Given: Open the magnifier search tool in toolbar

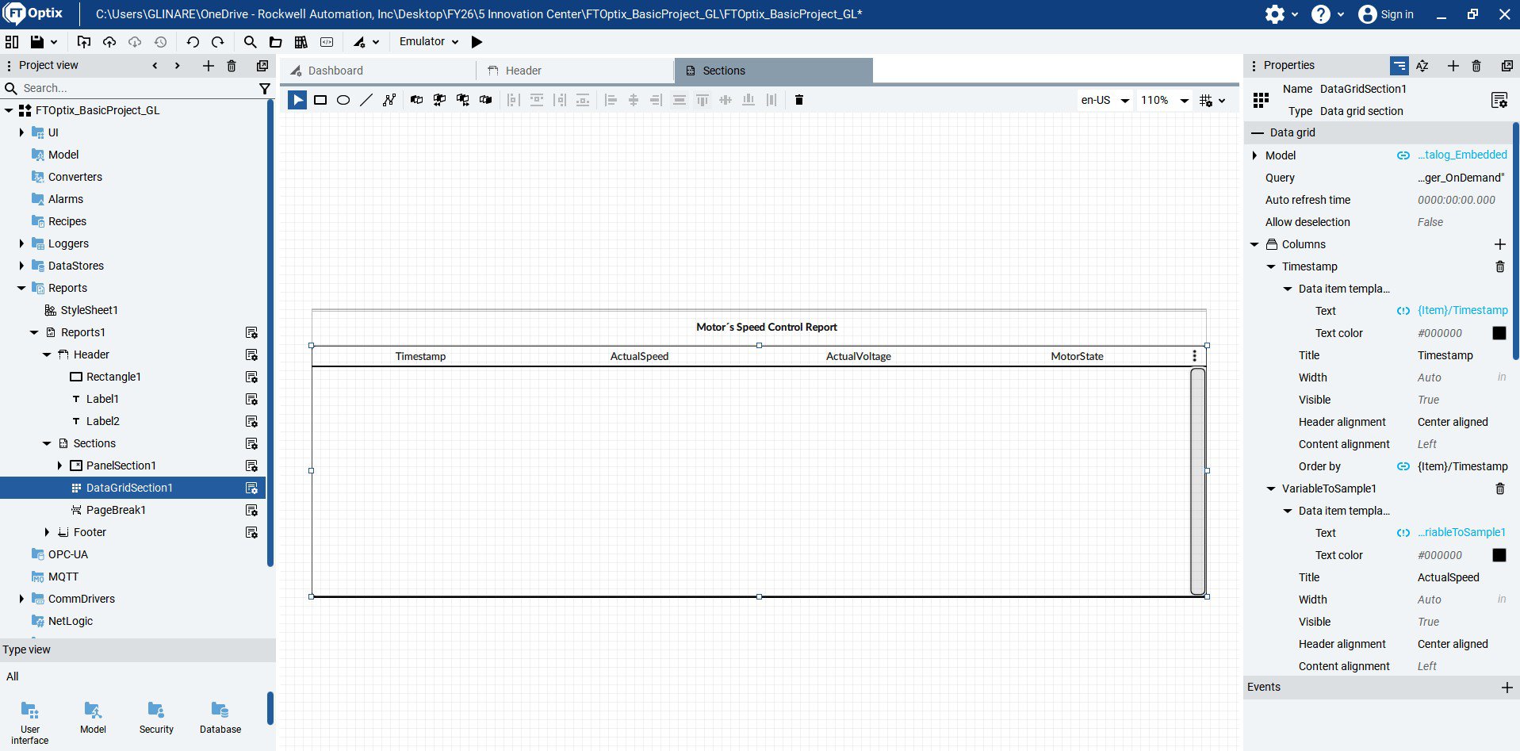Looking at the screenshot, I should [250, 42].
